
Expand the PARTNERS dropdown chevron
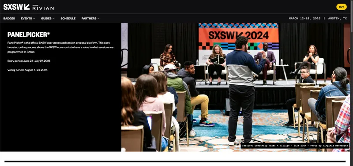point(98,19)
